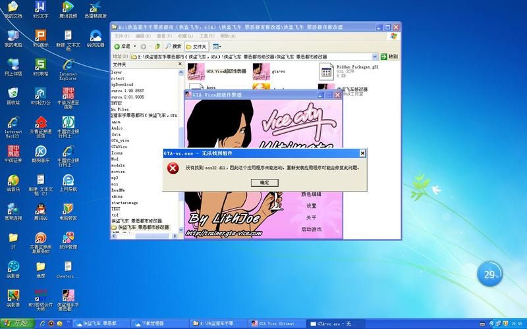This screenshot has width=527, height=329.
Task: Open the 地理 folder on desktop
Action: 41,269
